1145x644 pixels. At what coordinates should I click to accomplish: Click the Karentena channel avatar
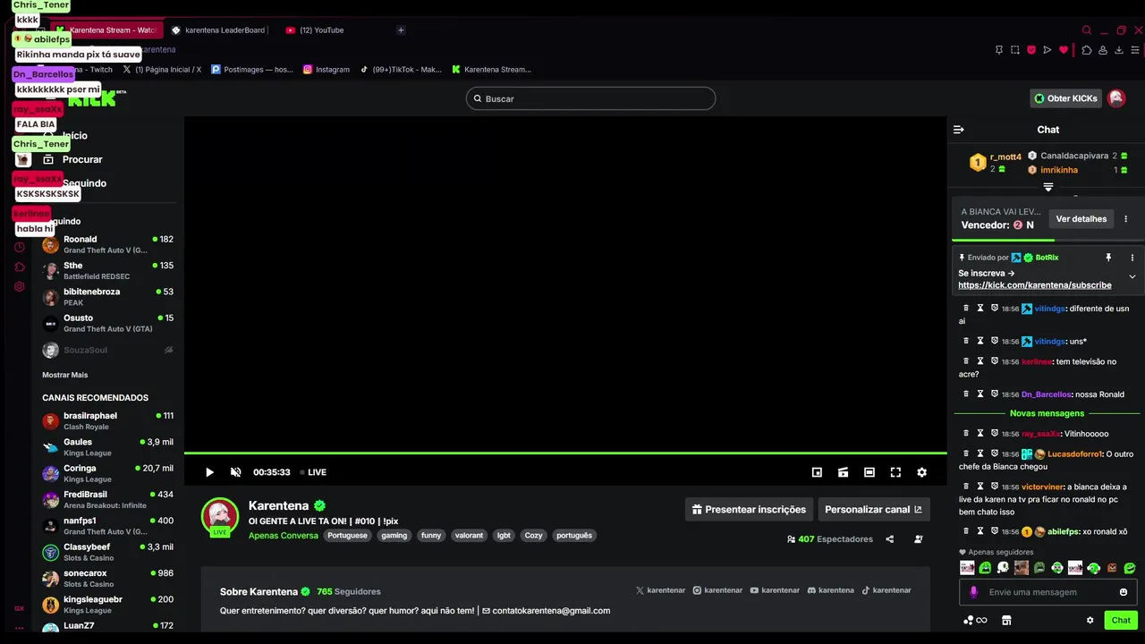point(220,515)
